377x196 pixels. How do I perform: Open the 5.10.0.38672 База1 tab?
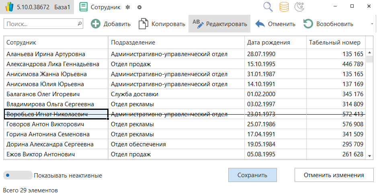click(37, 7)
